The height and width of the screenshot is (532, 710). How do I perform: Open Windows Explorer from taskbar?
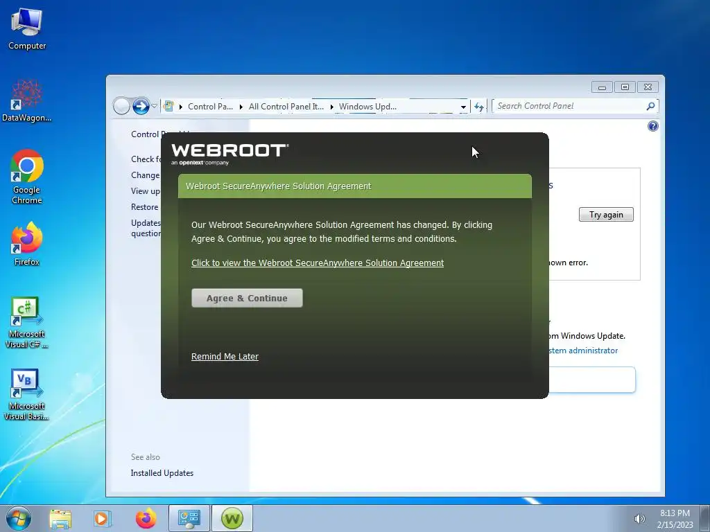60,518
